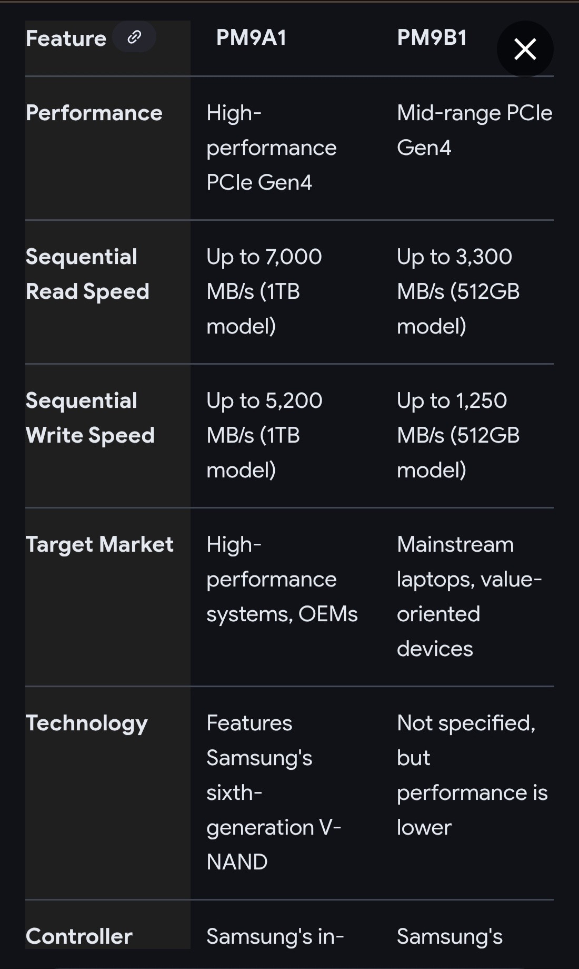Click the 'sixth-generation V-NAND' cell
This screenshot has width=579, height=969.
click(x=273, y=792)
